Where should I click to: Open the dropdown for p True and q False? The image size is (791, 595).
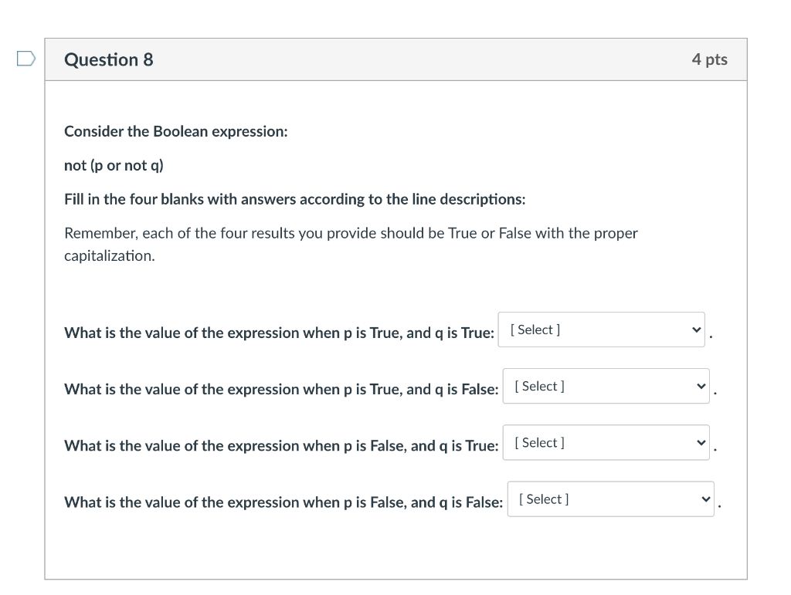[x=606, y=386]
